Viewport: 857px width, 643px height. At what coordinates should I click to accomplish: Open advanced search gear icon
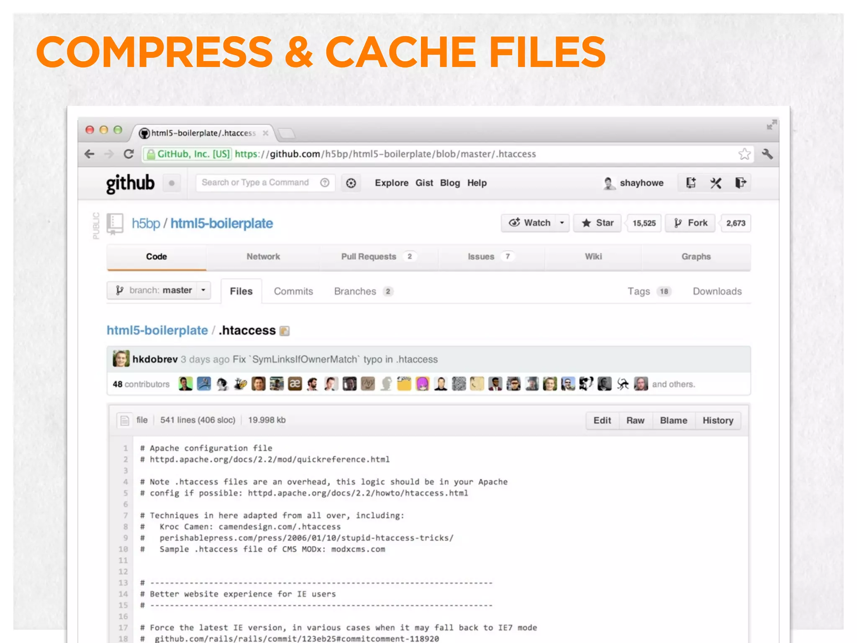[x=351, y=183]
